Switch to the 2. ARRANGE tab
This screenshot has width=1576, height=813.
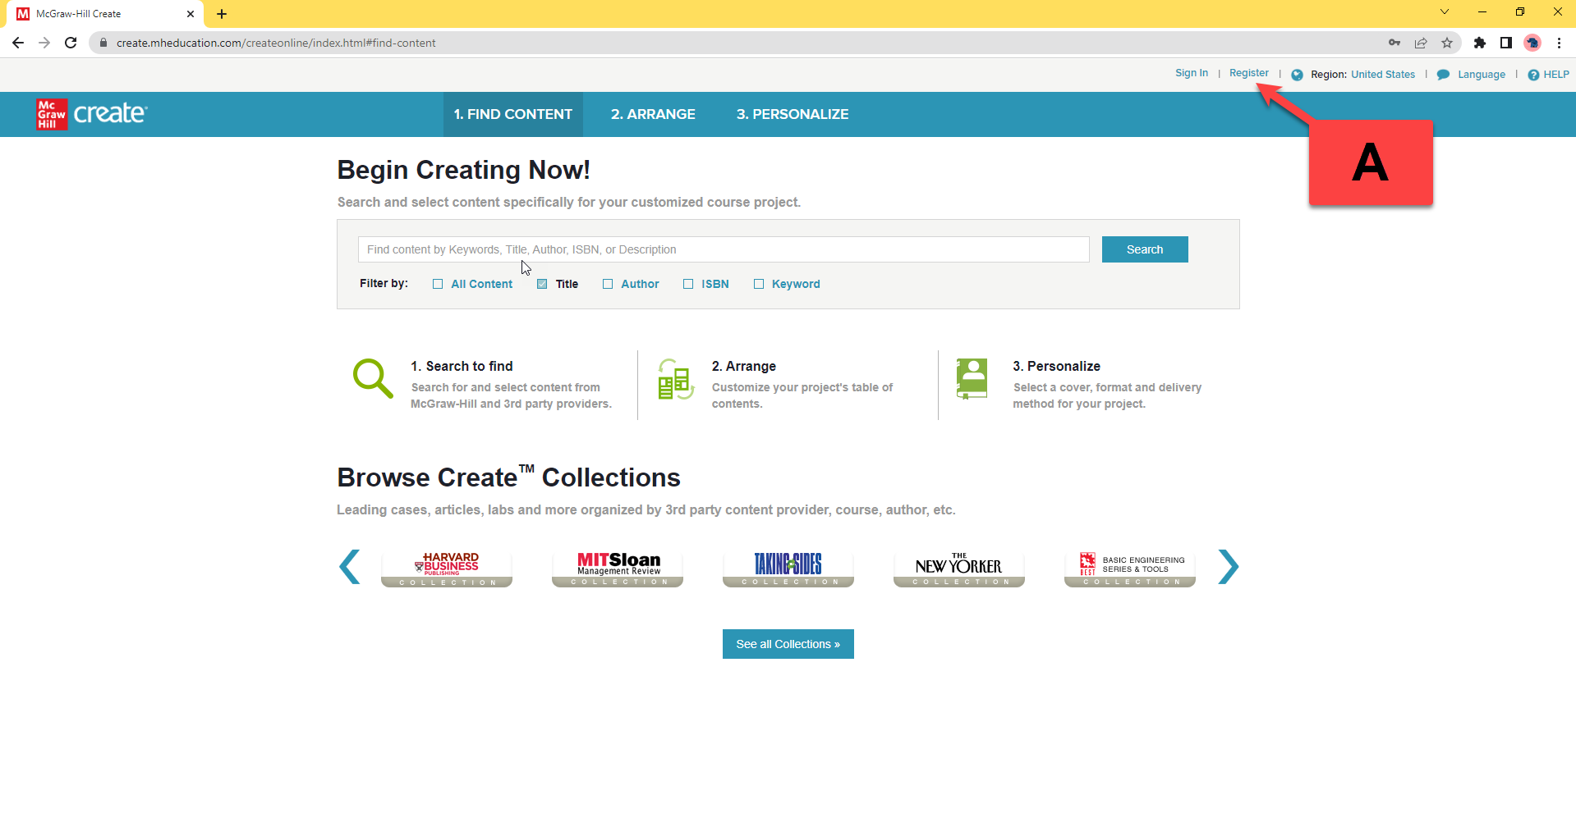click(653, 114)
